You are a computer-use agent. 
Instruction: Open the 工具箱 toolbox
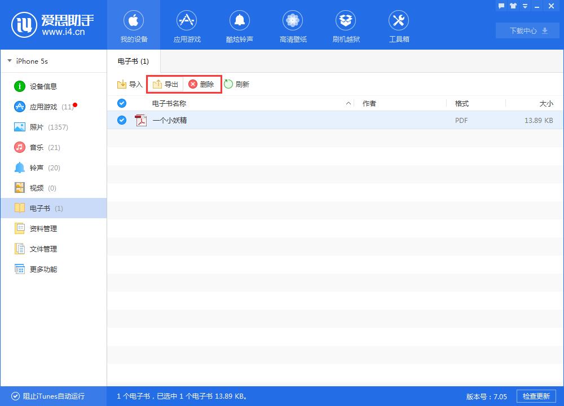tap(399, 25)
